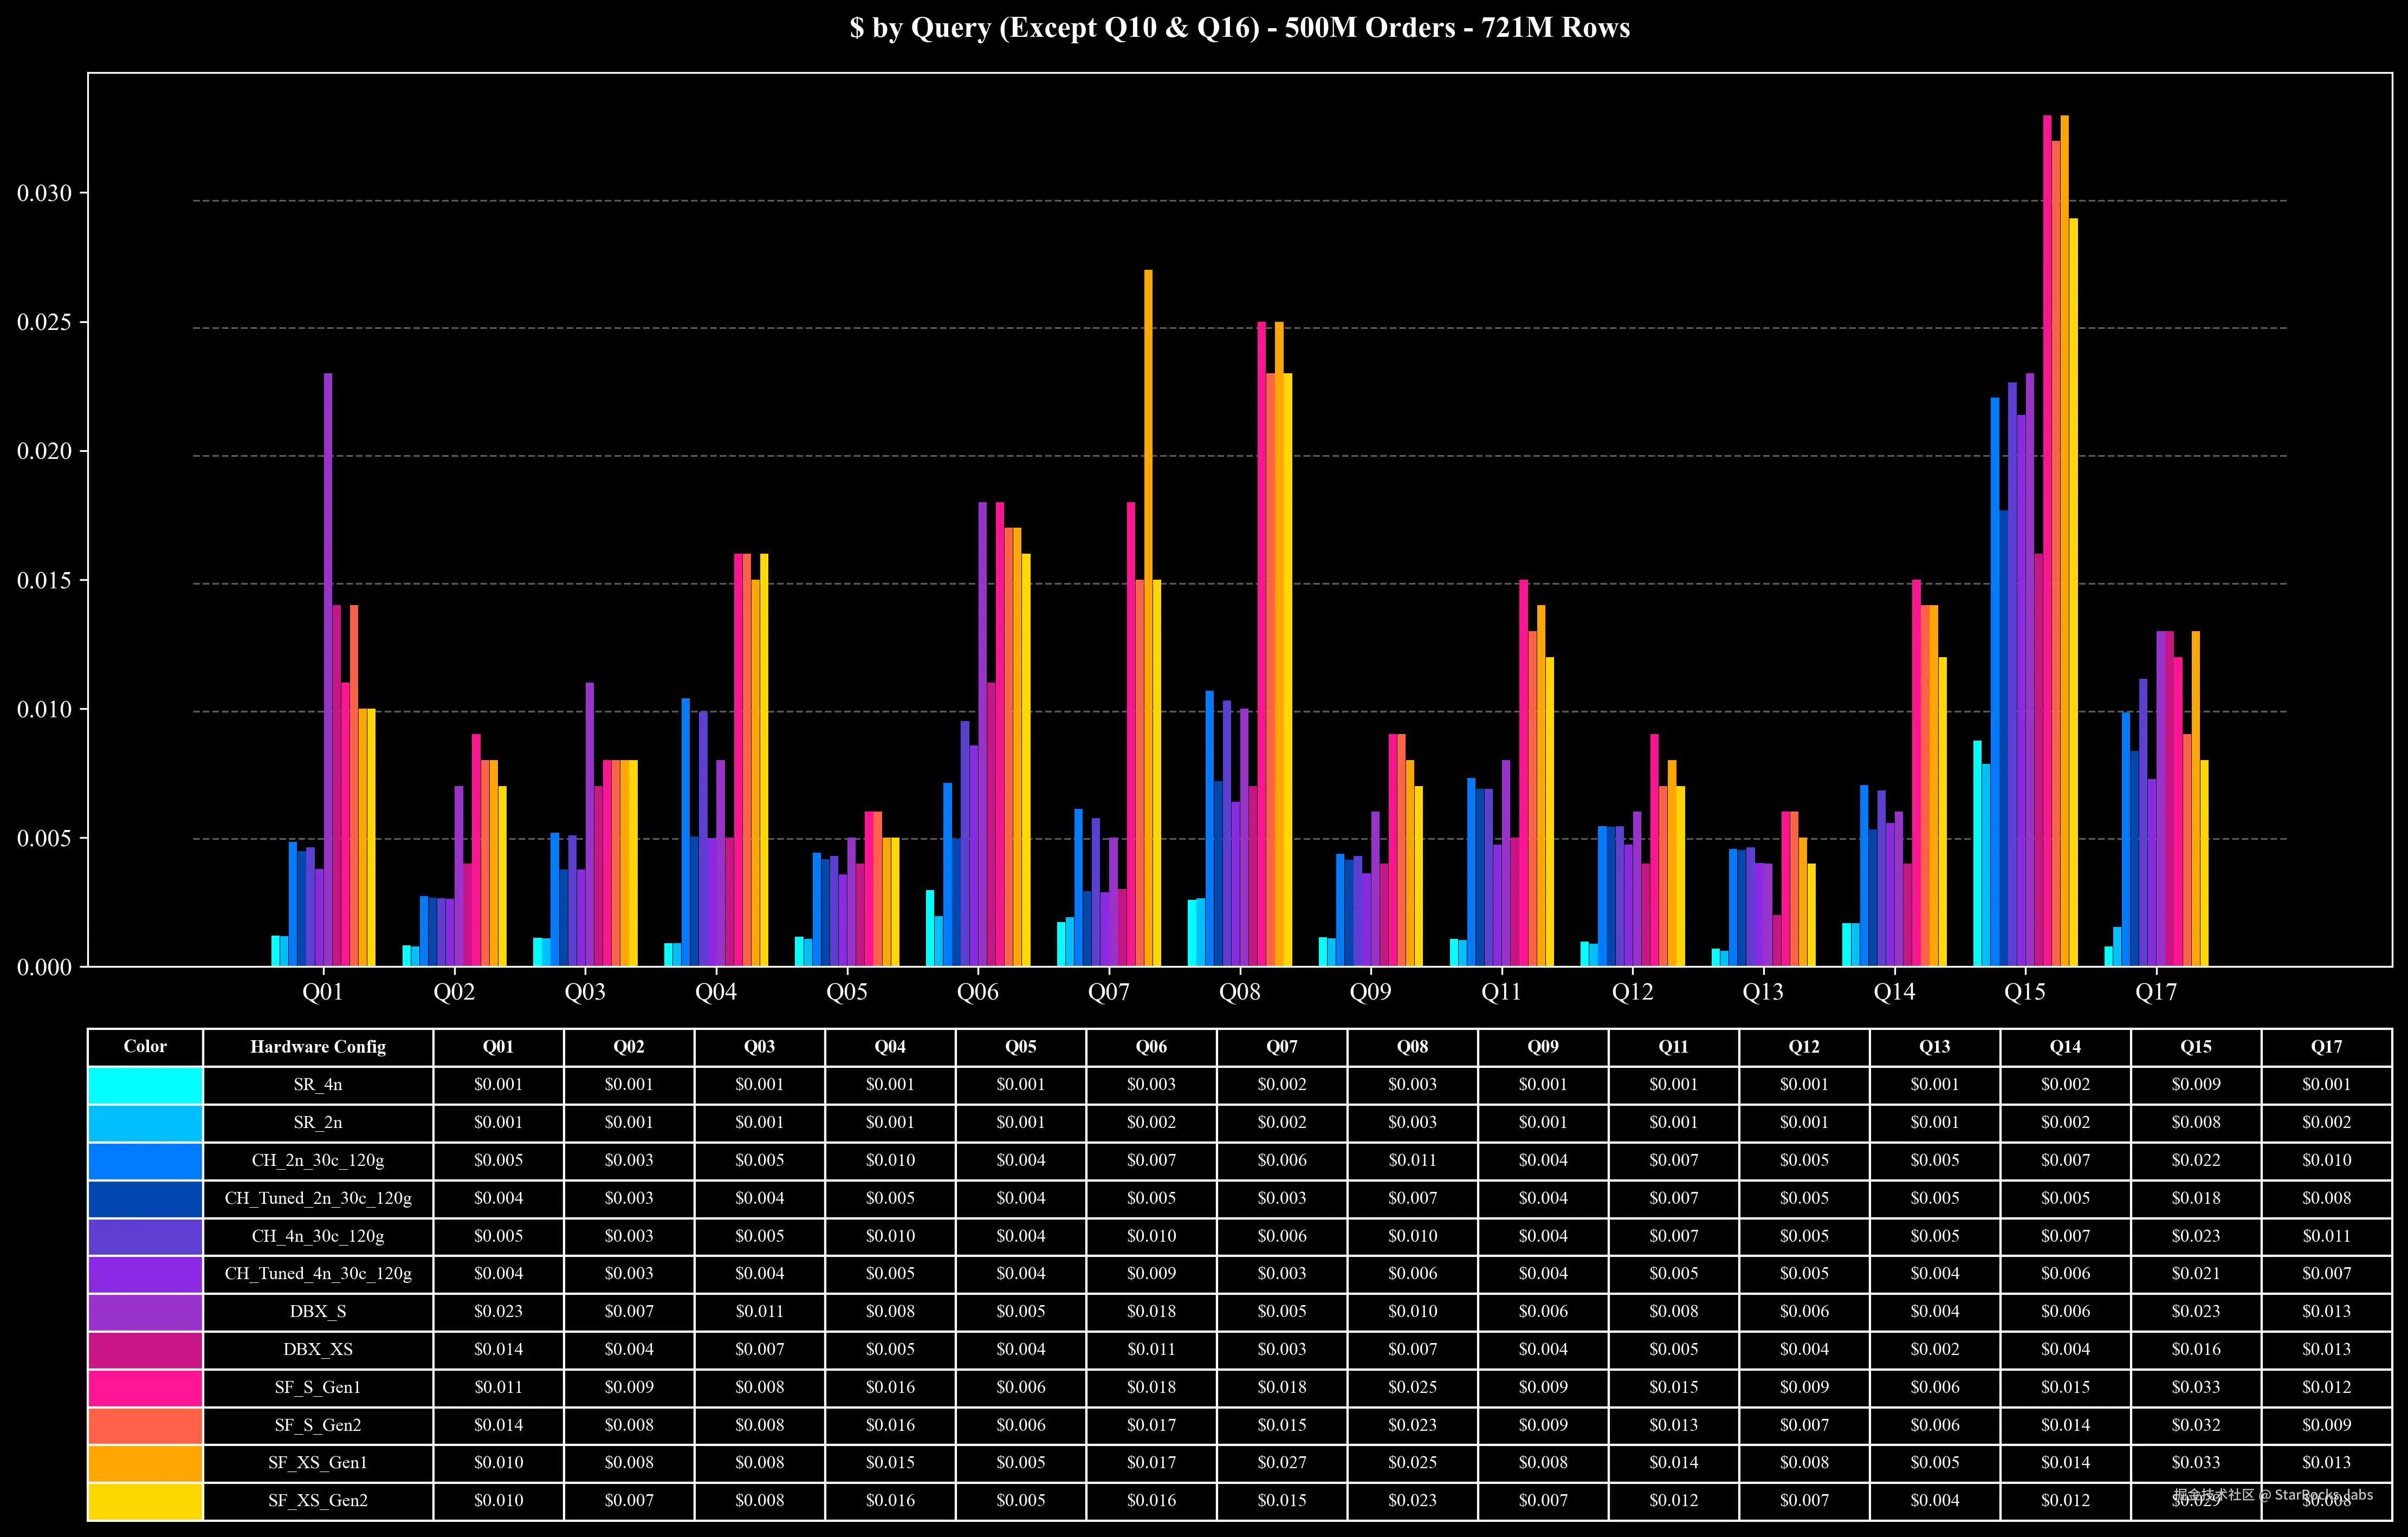
Task: Click the SR_4n Q15 cell showing $0.009
Action: pos(2196,1085)
